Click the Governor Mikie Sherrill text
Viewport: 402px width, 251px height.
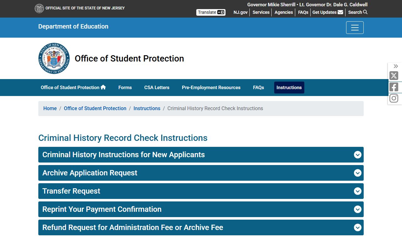[271, 5]
